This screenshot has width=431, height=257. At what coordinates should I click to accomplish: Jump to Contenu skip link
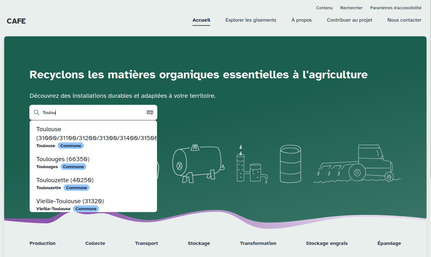324,8
